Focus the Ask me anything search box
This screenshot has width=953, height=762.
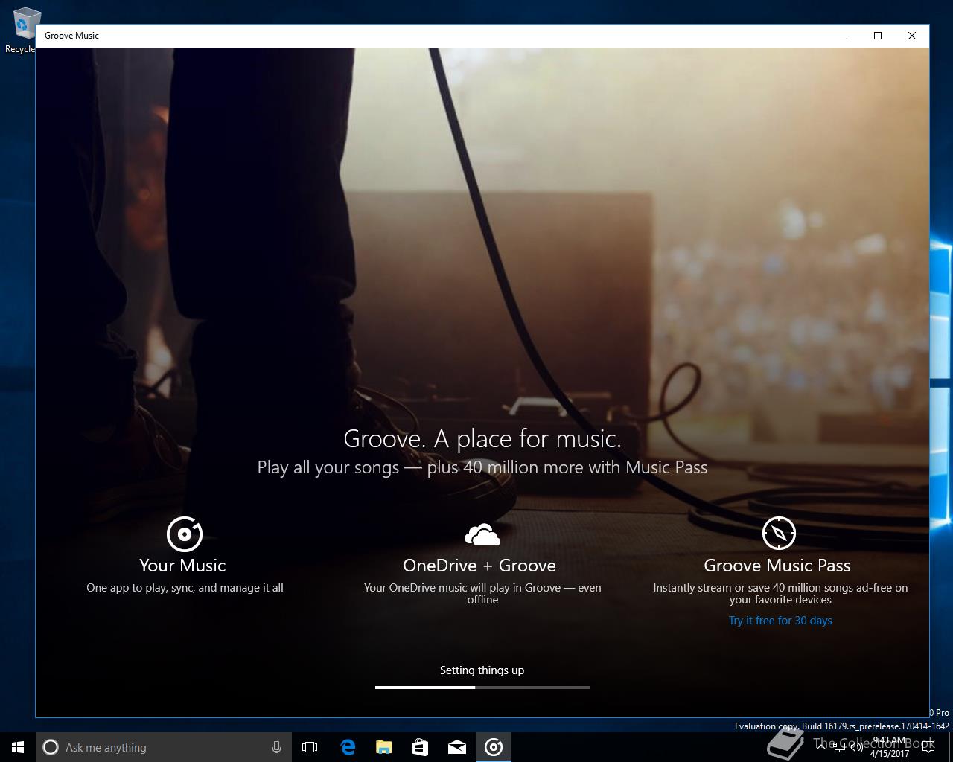[x=164, y=747]
